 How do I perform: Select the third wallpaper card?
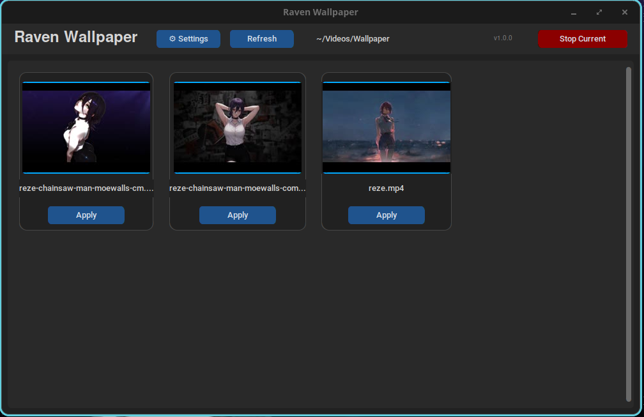click(x=386, y=151)
